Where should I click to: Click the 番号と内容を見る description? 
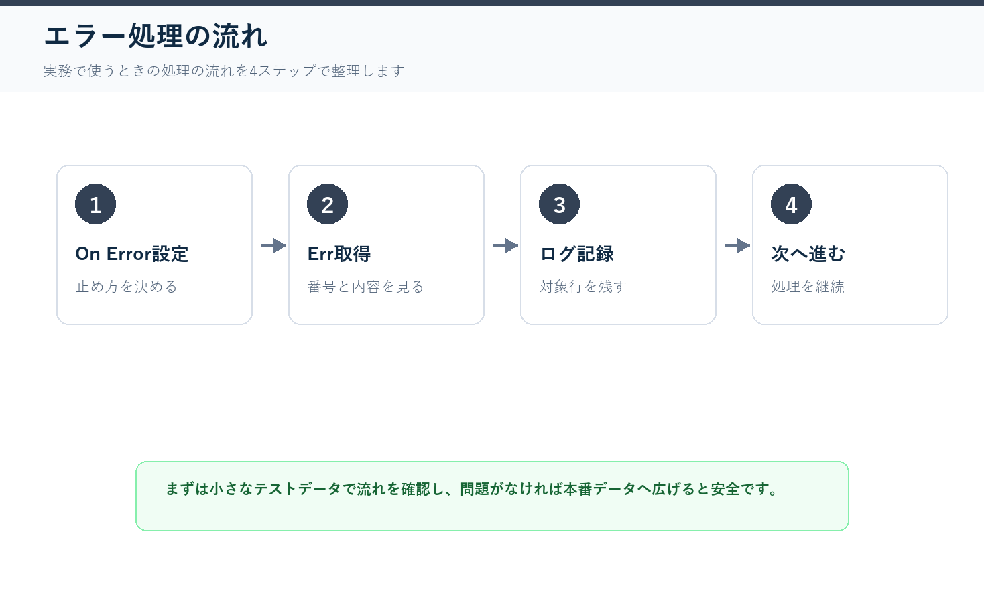[x=366, y=287]
